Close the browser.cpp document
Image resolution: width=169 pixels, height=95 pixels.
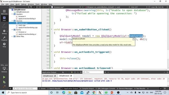point(83,7)
